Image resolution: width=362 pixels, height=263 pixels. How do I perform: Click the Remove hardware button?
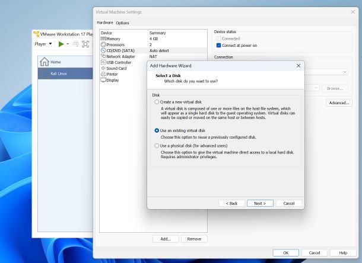click(194, 239)
